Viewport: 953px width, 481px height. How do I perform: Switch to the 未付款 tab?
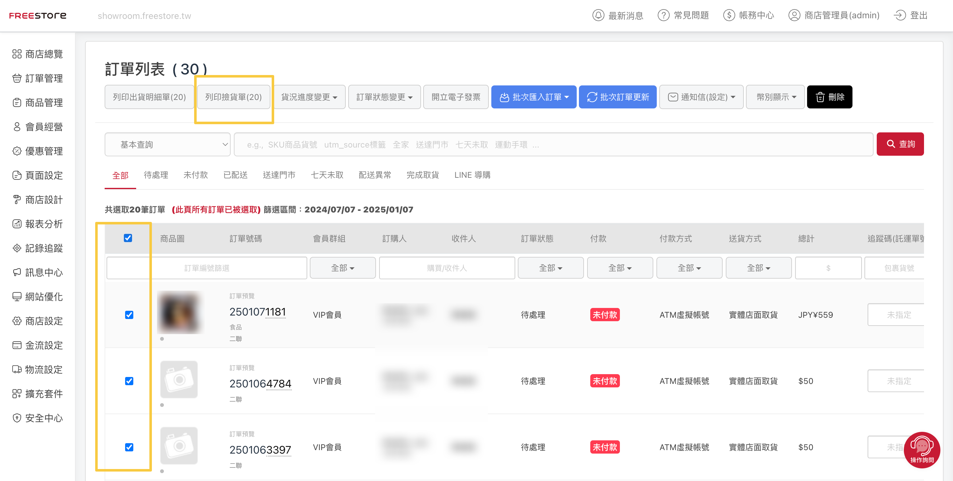196,175
